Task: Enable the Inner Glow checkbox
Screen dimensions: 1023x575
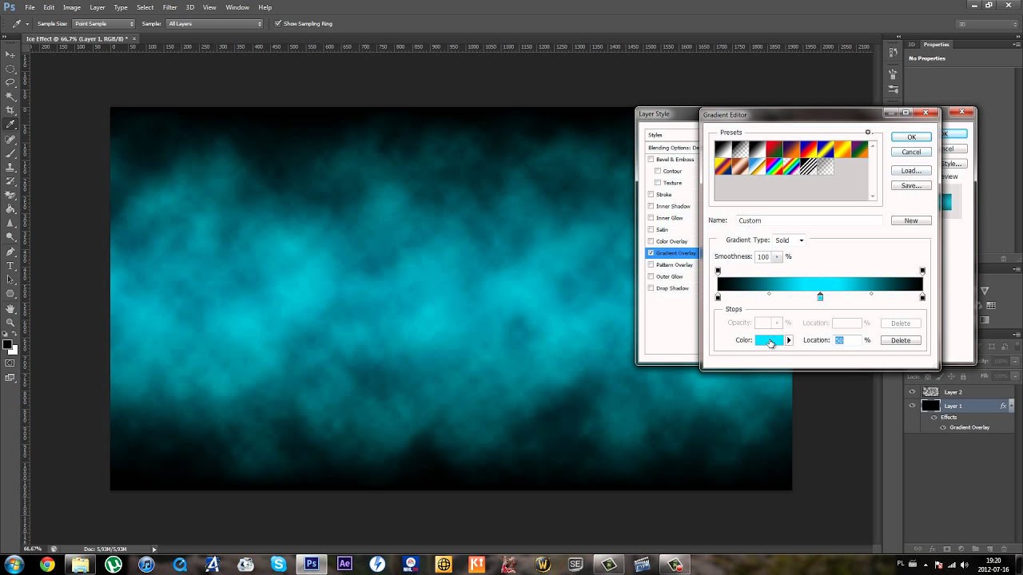Action: 651,217
